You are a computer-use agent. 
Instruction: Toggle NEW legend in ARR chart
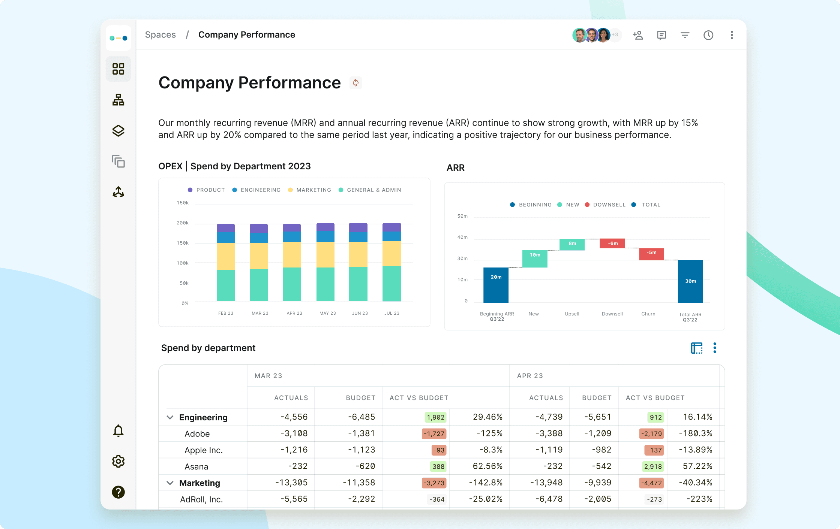[x=568, y=205]
